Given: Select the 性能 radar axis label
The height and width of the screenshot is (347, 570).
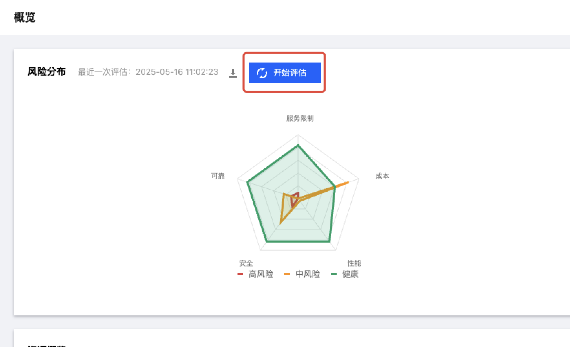Looking at the screenshot, I should point(354,263).
